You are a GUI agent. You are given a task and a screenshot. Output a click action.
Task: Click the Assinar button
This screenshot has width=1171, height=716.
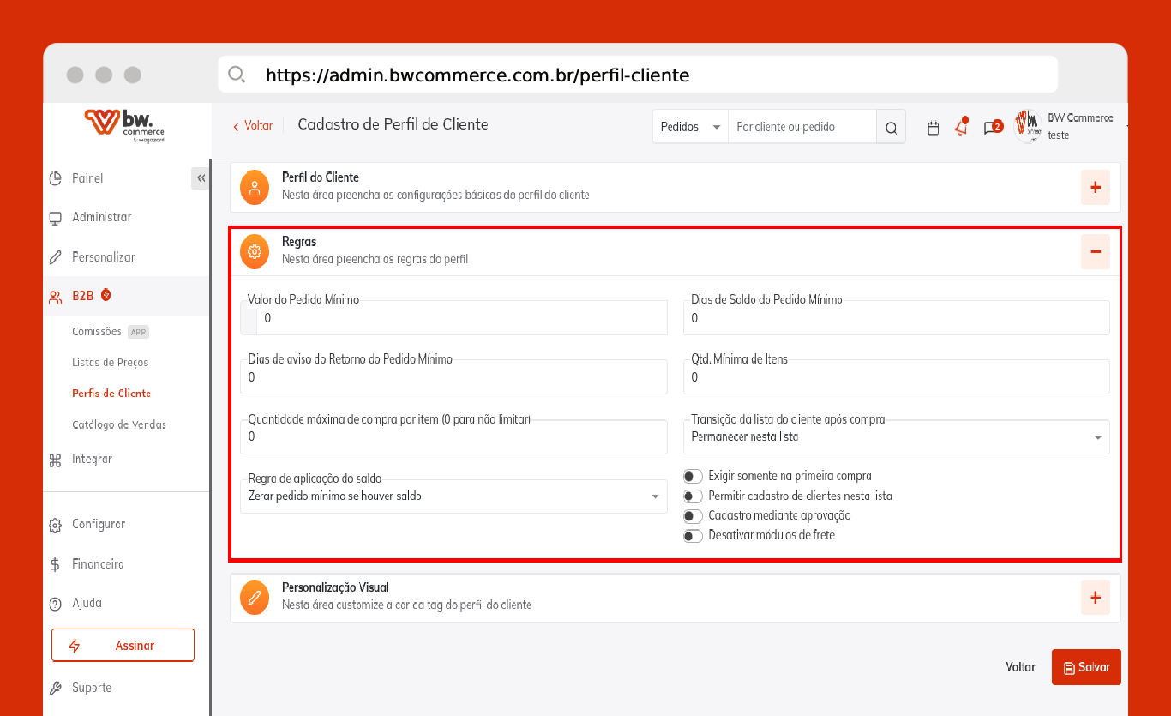[x=123, y=646]
